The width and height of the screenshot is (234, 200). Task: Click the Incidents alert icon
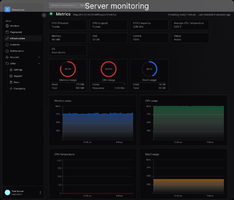[7, 45]
